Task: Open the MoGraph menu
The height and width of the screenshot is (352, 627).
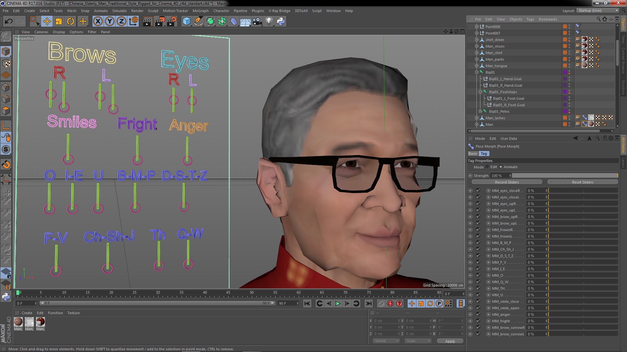Action: 200,11
